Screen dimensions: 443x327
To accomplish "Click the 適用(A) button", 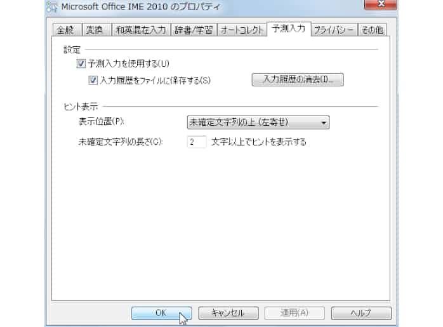I will point(294,313).
